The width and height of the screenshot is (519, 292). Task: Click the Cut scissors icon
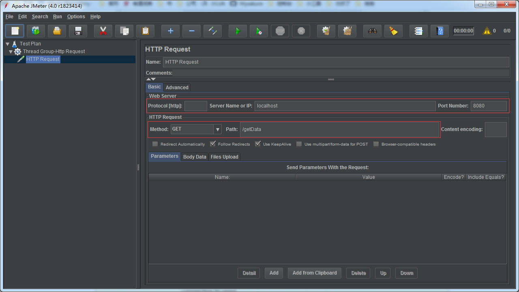(x=103, y=31)
